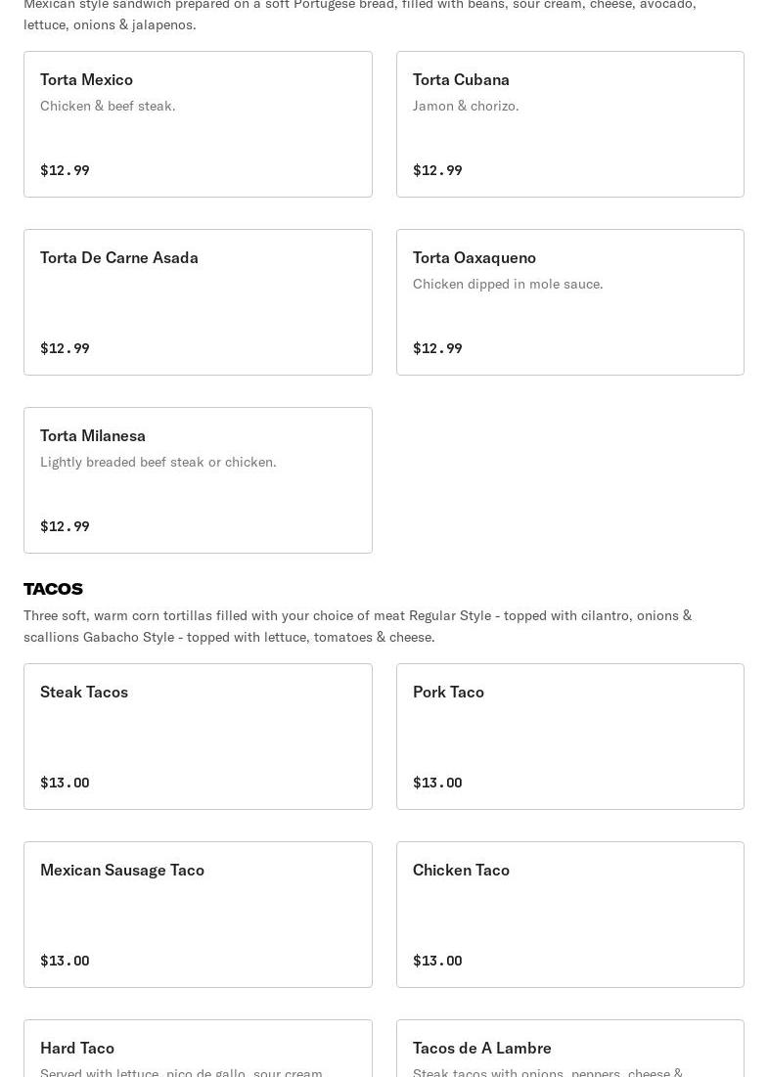The width and height of the screenshot is (768, 1077).
Task: Choose Torta De Carne Asada
Action: pyautogui.click(x=198, y=302)
